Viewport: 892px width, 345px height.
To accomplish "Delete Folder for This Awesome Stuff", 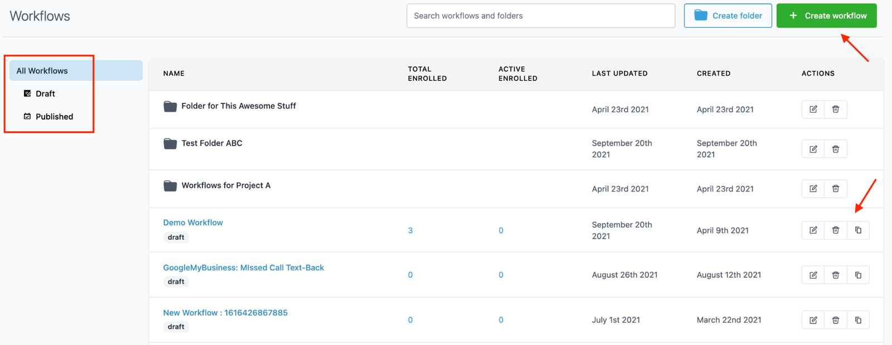I will pyautogui.click(x=835, y=109).
